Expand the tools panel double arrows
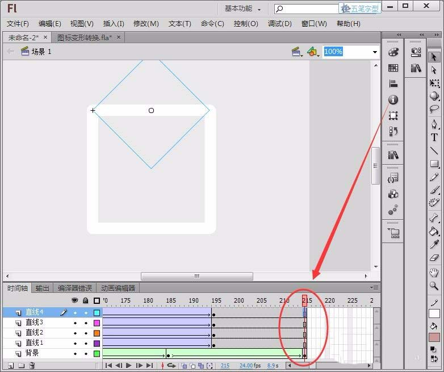 [437, 35]
